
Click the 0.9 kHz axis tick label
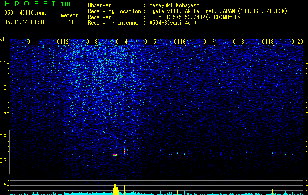[4, 112]
